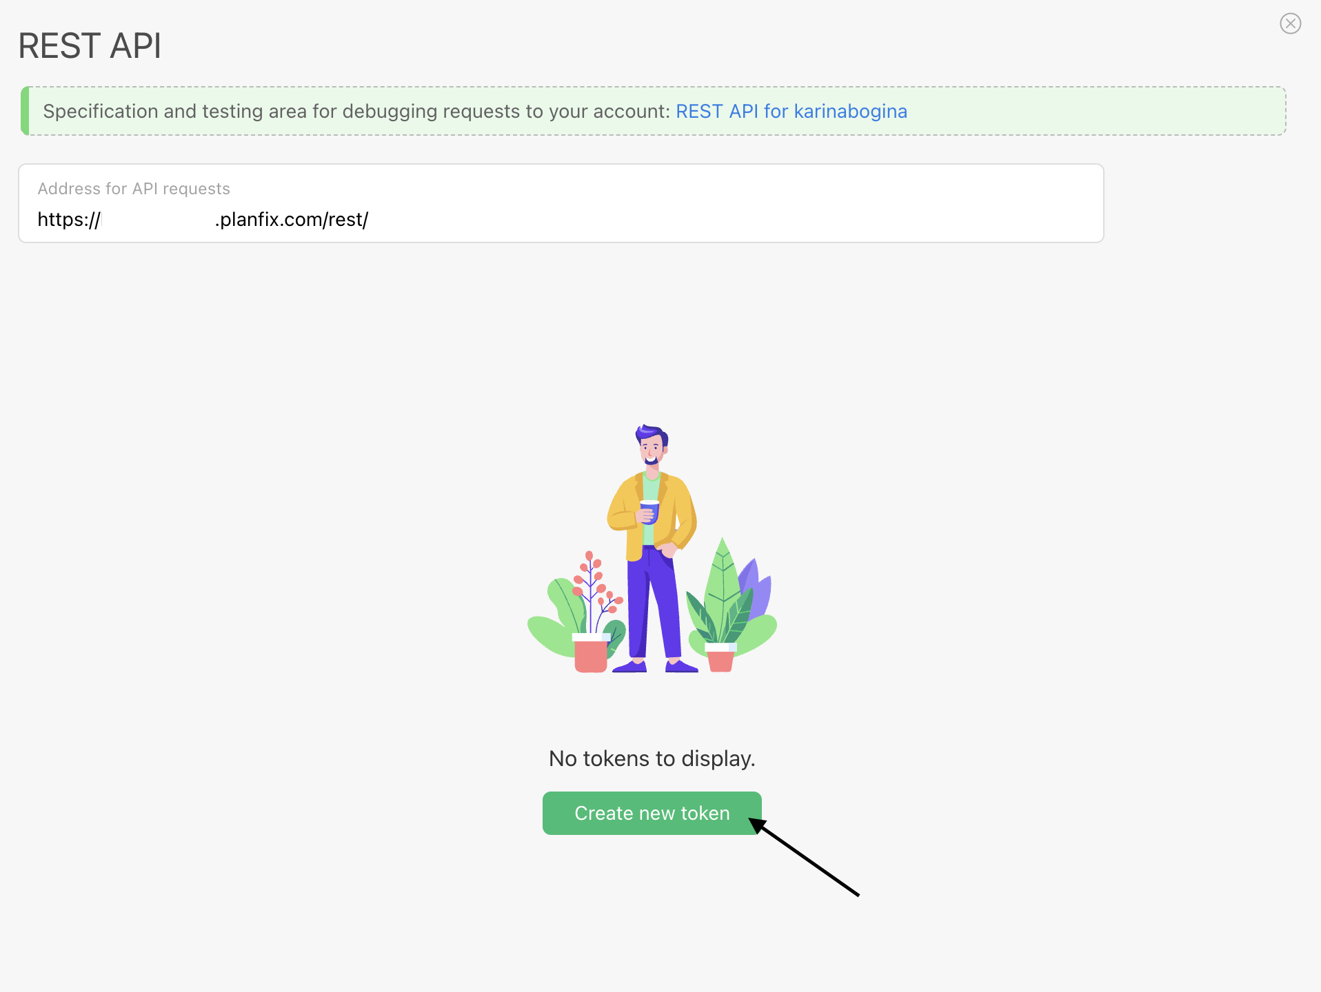Click the REST API page heading

(90, 46)
